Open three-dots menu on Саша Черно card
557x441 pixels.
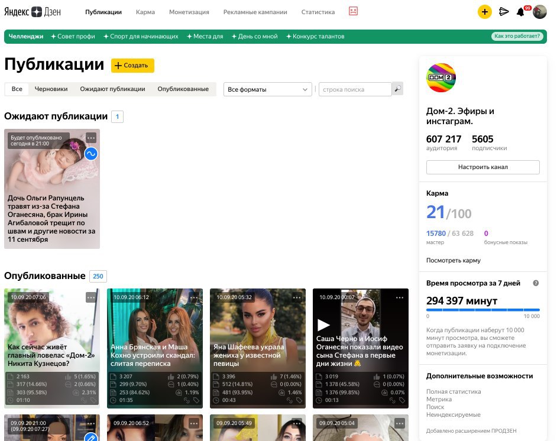point(400,297)
